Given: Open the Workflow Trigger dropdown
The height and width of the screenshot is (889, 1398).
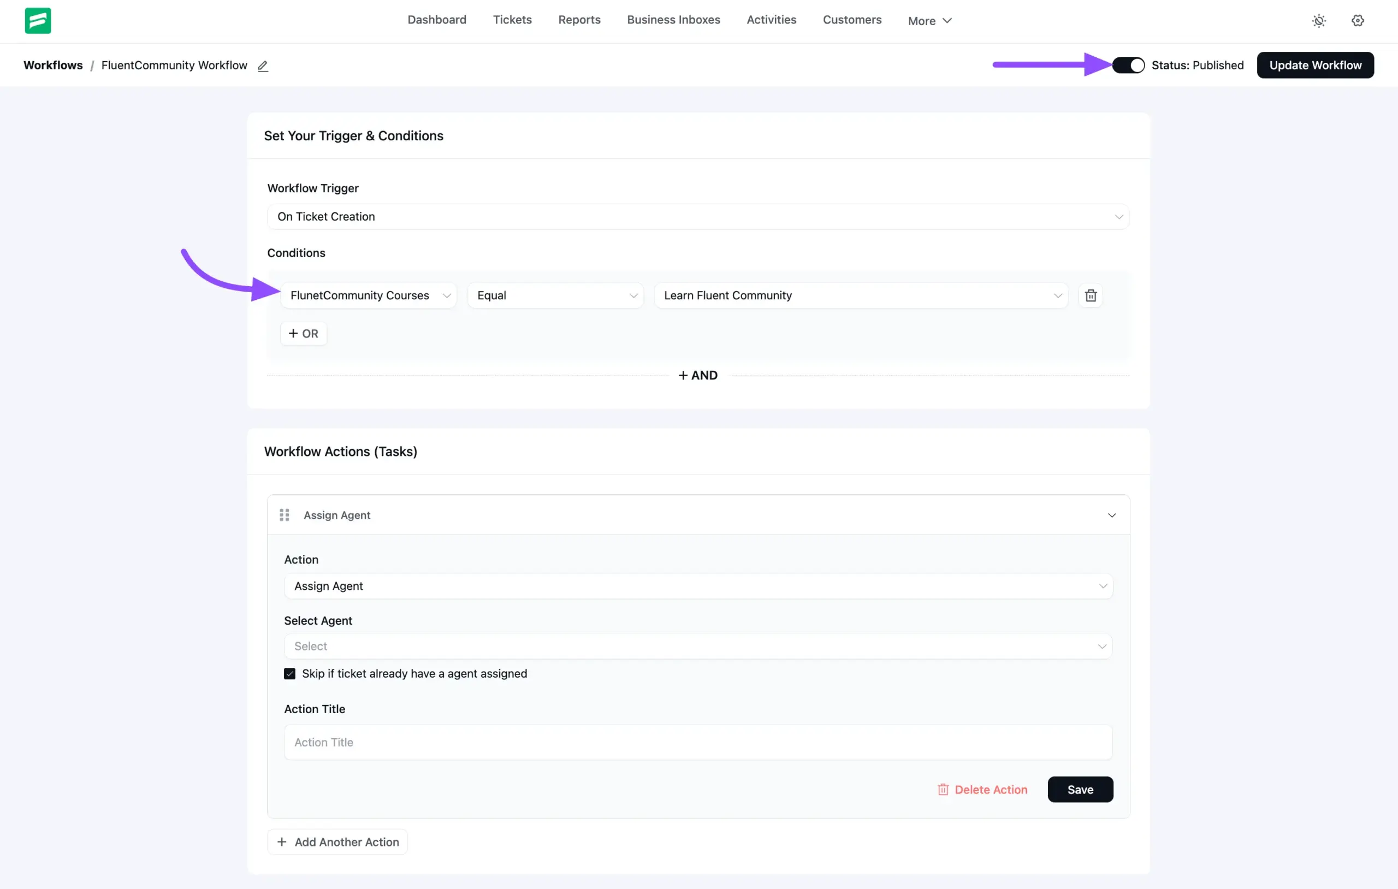Looking at the screenshot, I should pyautogui.click(x=698, y=217).
